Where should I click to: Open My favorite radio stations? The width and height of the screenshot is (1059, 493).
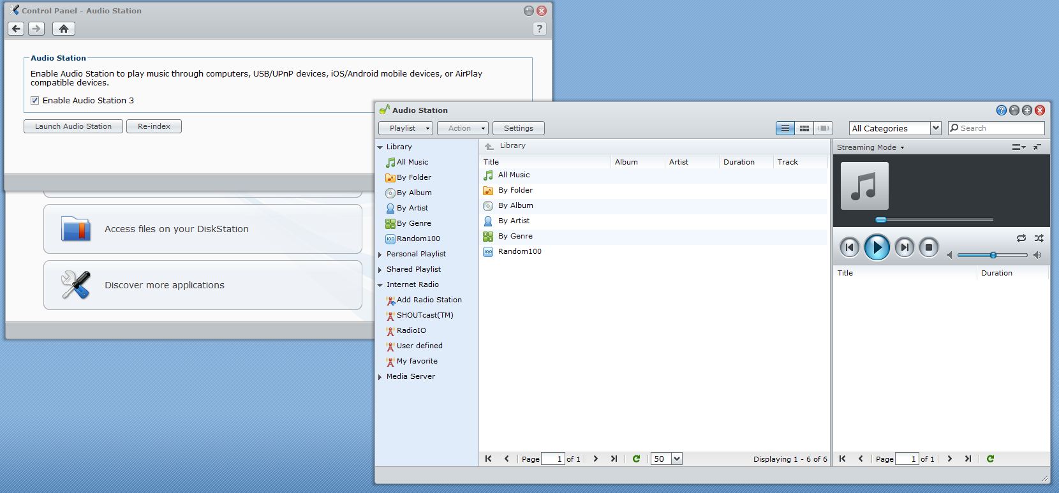click(x=417, y=361)
